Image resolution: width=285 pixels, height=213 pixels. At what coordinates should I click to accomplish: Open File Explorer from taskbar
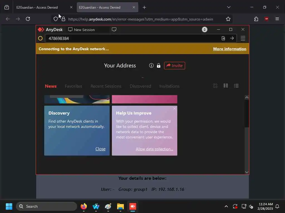(121, 206)
